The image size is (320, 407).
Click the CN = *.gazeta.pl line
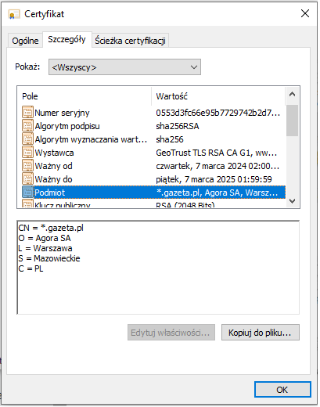point(51,228)
